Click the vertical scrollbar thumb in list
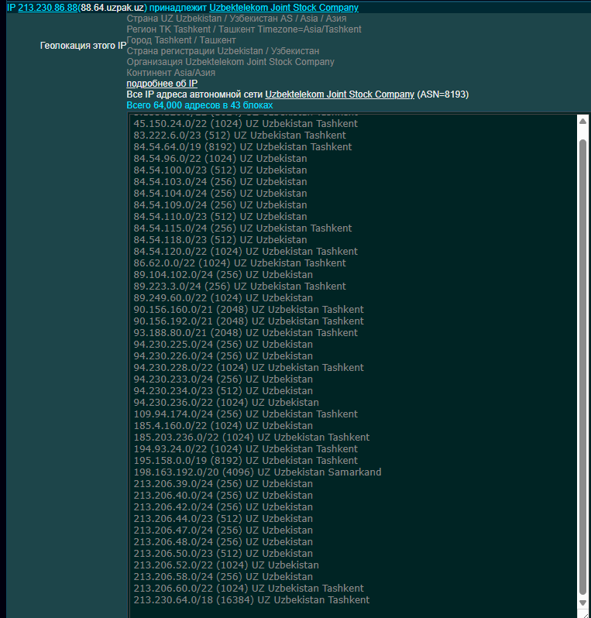This screenshot has height=618, width=591. pos(582,366)
